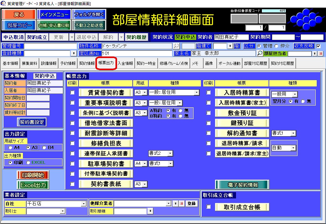Switch to the 入金情報 tab

(125, 63)
